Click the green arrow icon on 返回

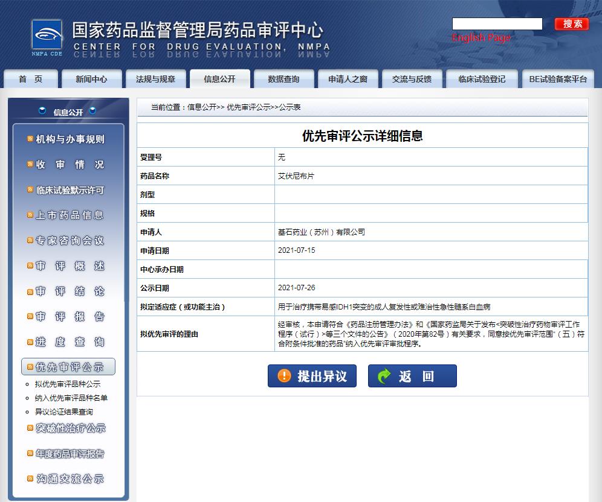coord(384,376)
